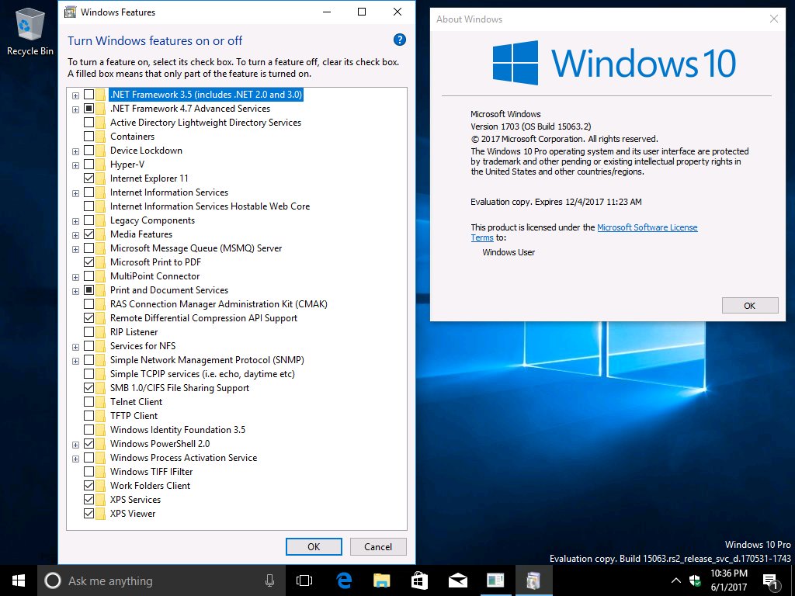
Task: Expand Internet Information Services node
Action: (75, 193)
